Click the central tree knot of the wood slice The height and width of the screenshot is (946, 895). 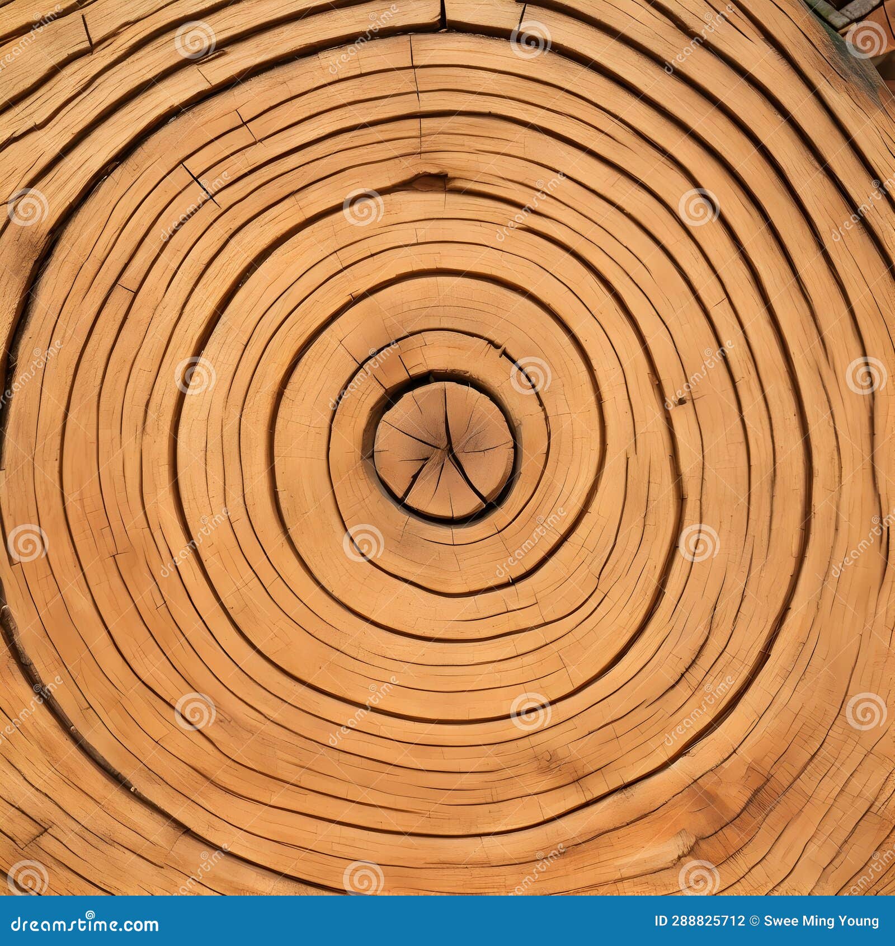pos(445,448)
